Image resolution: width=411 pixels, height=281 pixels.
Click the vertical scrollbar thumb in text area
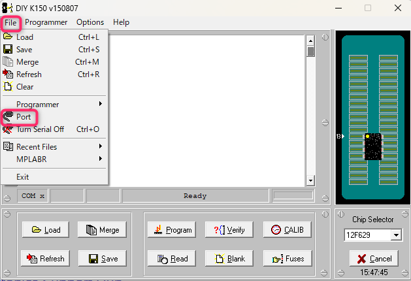tap(310, 52)
